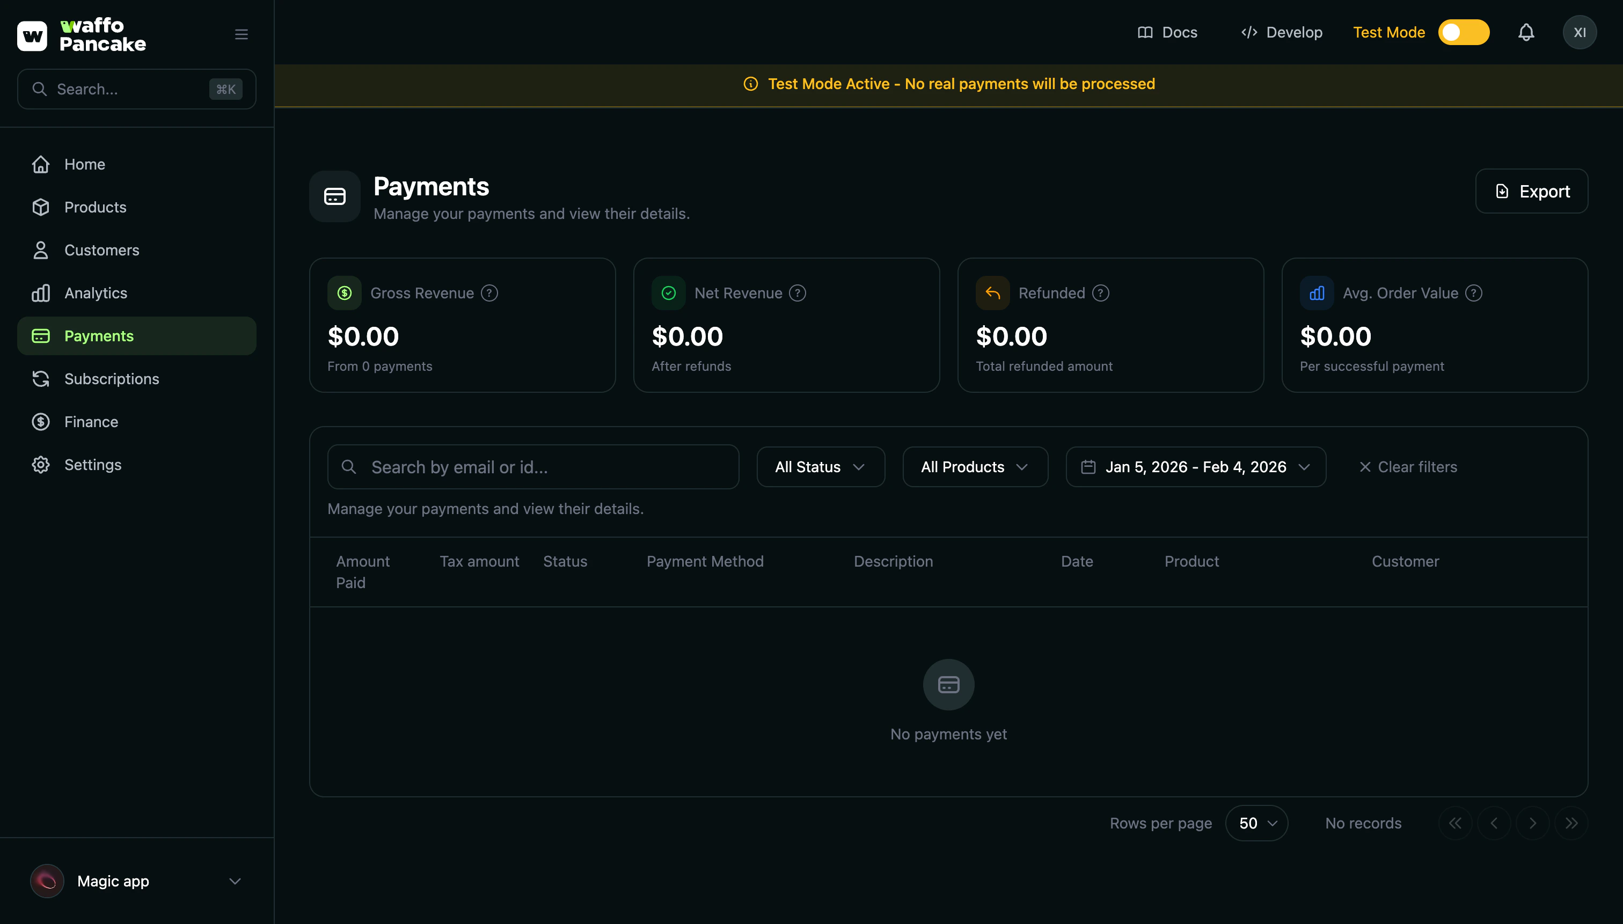Open the Docs menu item
1623x924 pixels.
click(1168, 32)
